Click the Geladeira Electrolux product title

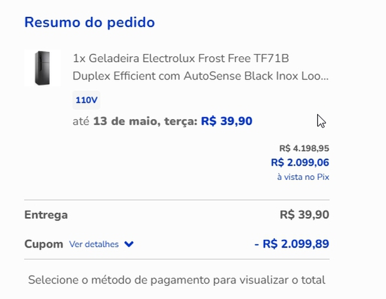click(180, 59)
